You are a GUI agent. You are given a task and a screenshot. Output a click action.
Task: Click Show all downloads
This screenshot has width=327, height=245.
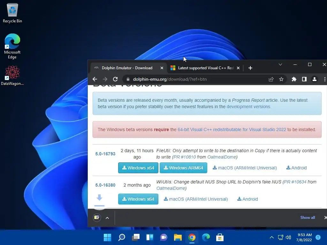(308, 218)
